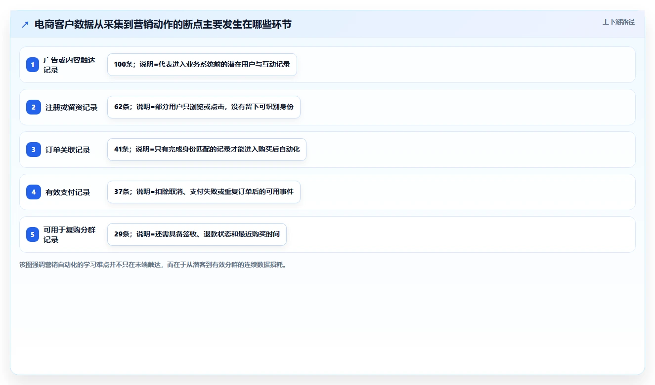Select step number 3 badge
The height and width of the screenshot is (385, 655).
pos(33,150)
